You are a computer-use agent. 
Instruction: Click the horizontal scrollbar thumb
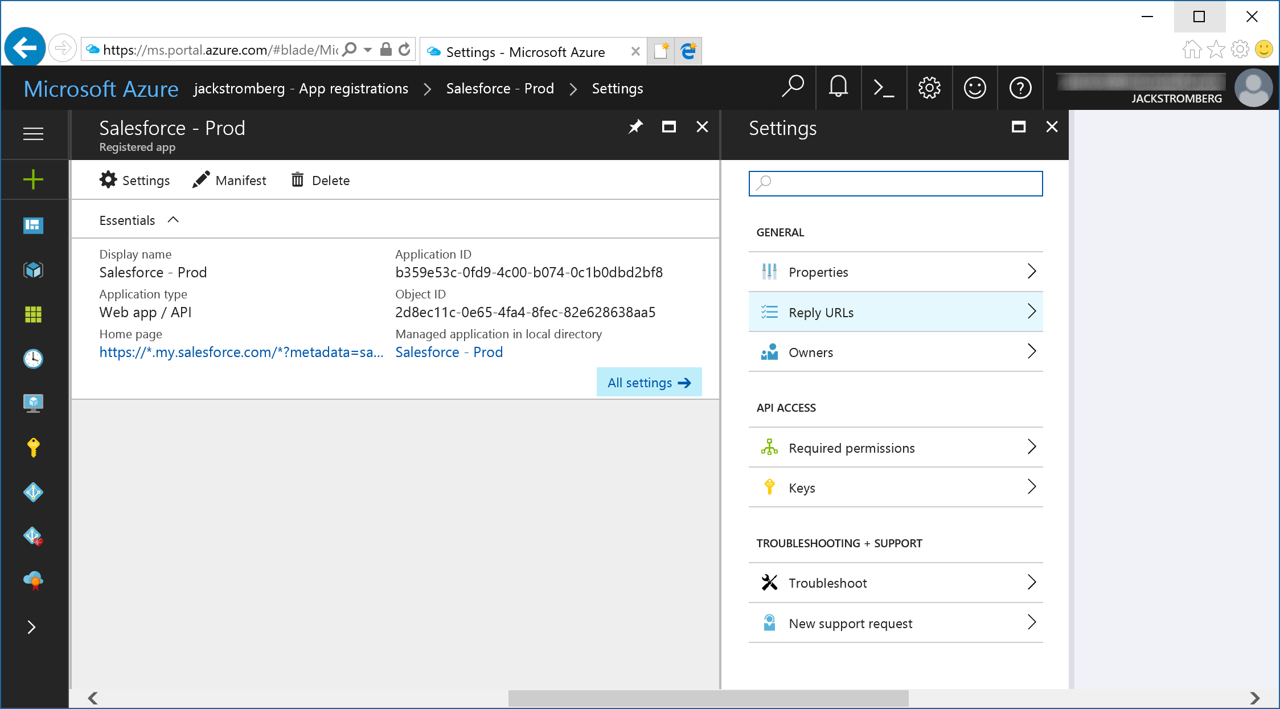(x=708, y=698)
